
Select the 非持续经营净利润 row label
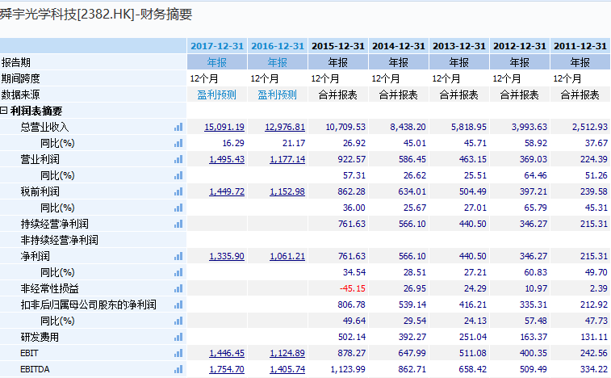59,241
